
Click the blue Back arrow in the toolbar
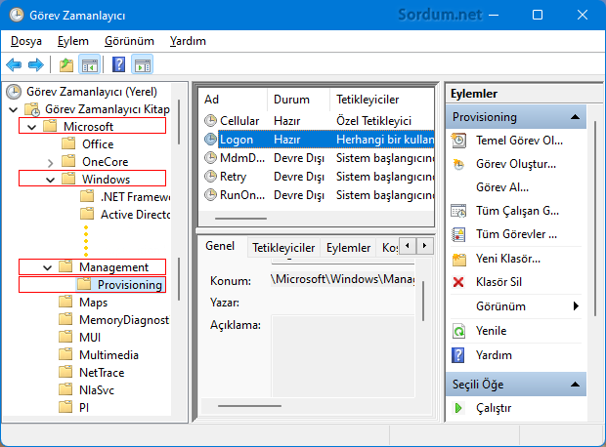pos(14,64)
